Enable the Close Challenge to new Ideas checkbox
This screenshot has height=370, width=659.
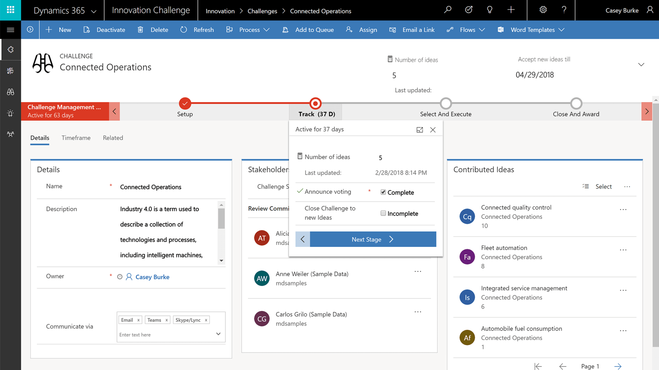click(383, 213)
